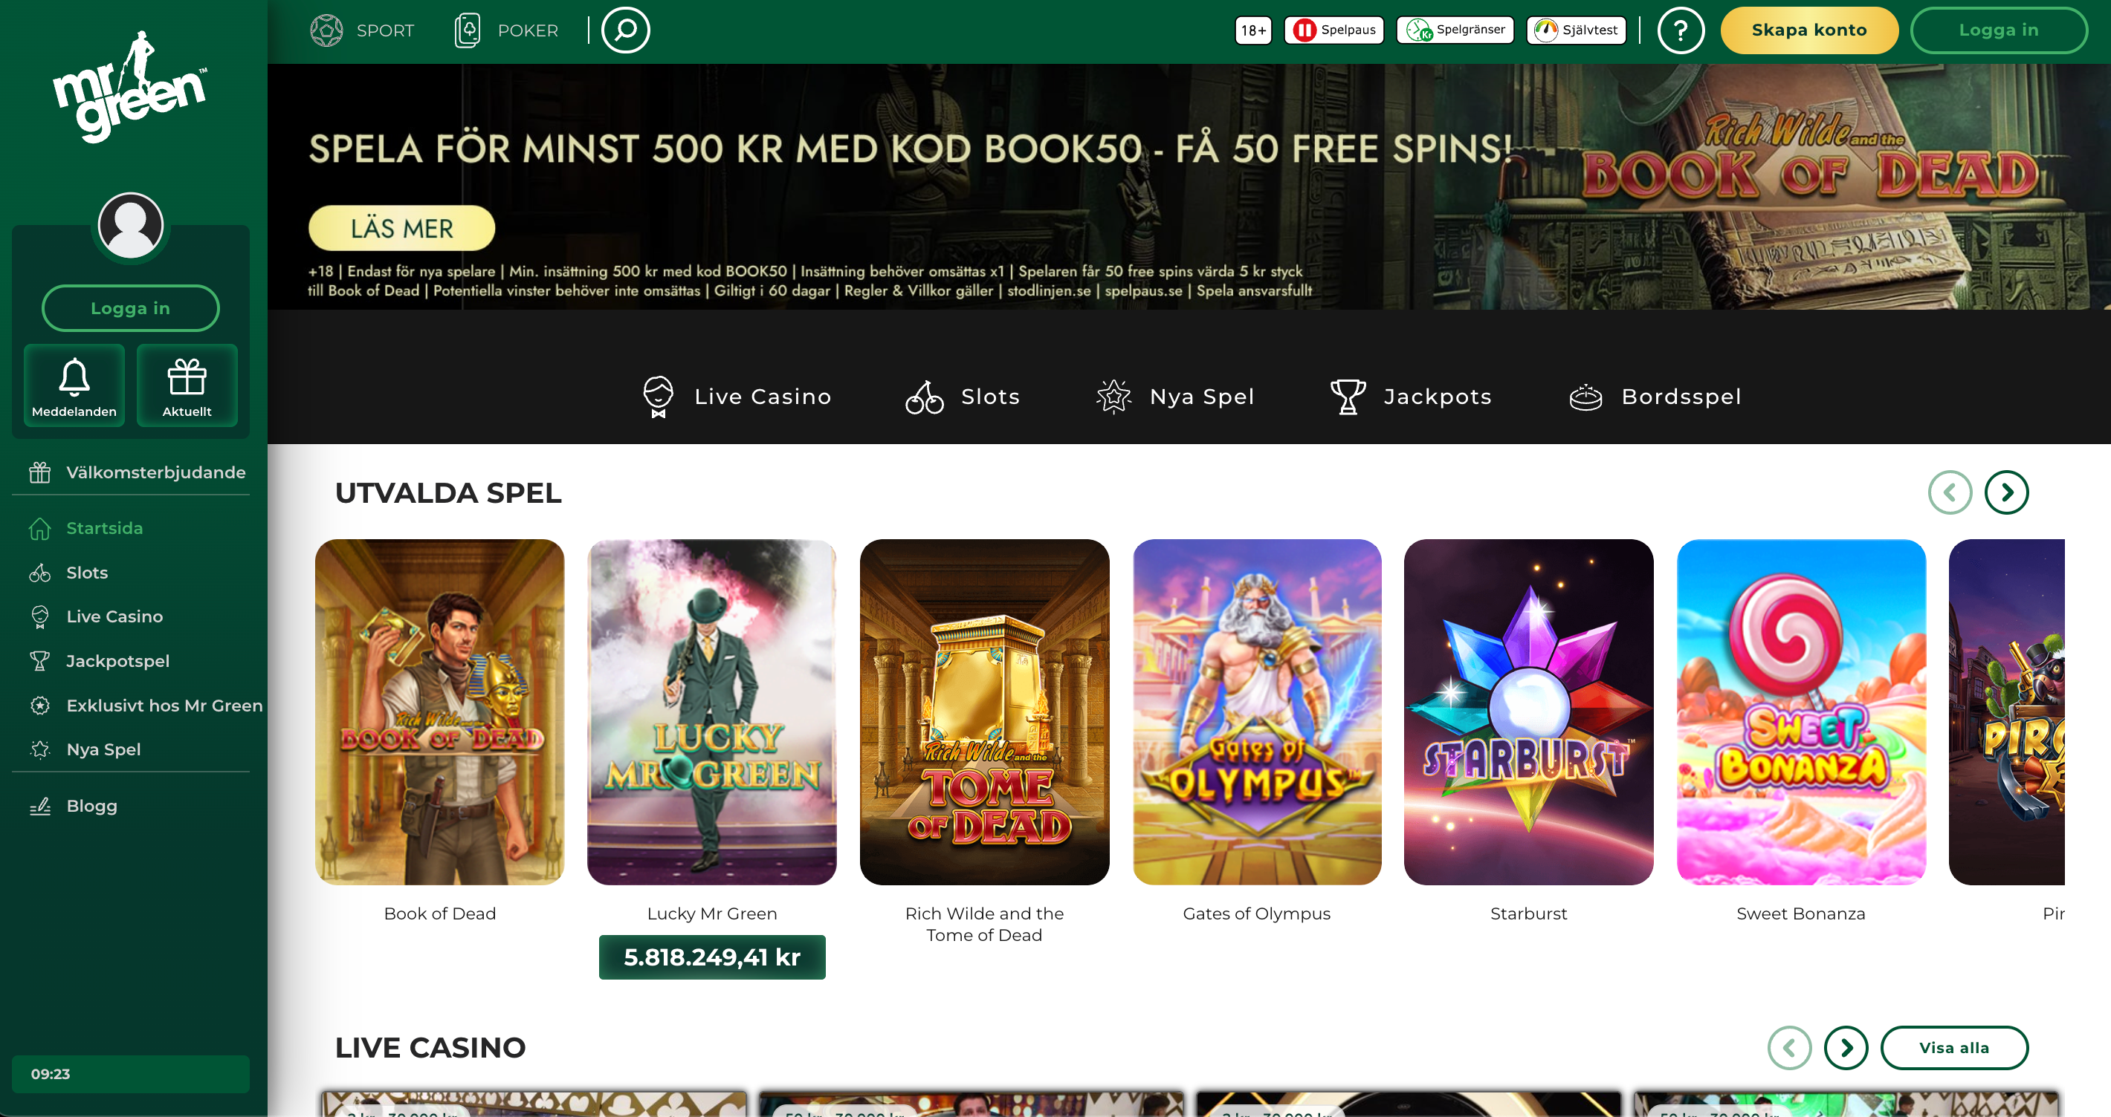Click the Spelpaus pause icon
The height and width of the screenshot is (1117, 2111).
point(1304,30)
